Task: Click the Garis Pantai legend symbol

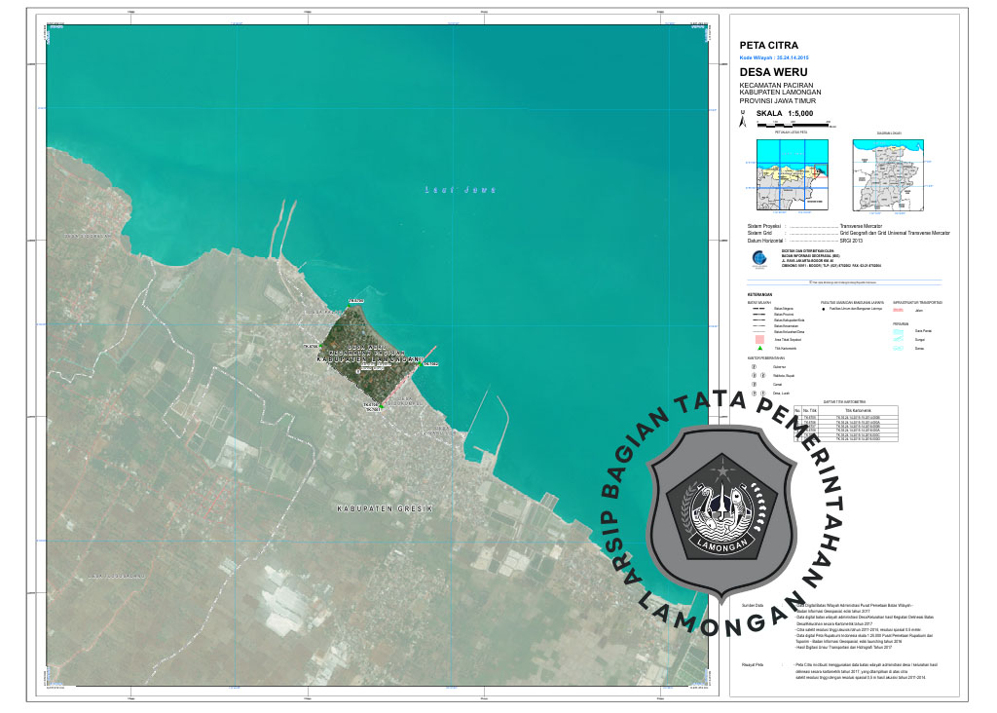Action: pos(899,330)
